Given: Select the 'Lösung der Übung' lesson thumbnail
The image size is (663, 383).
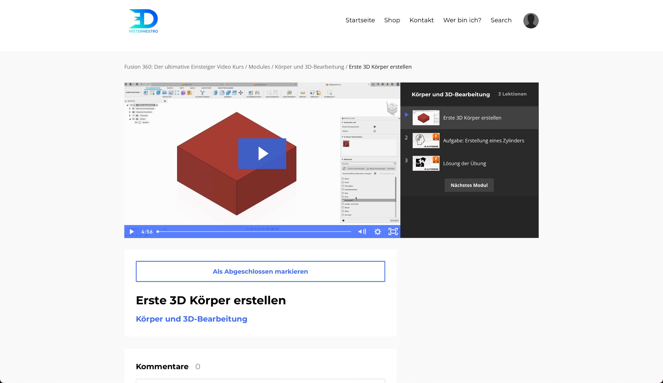Looking at the screenshot, I should [x=426, y=163].
